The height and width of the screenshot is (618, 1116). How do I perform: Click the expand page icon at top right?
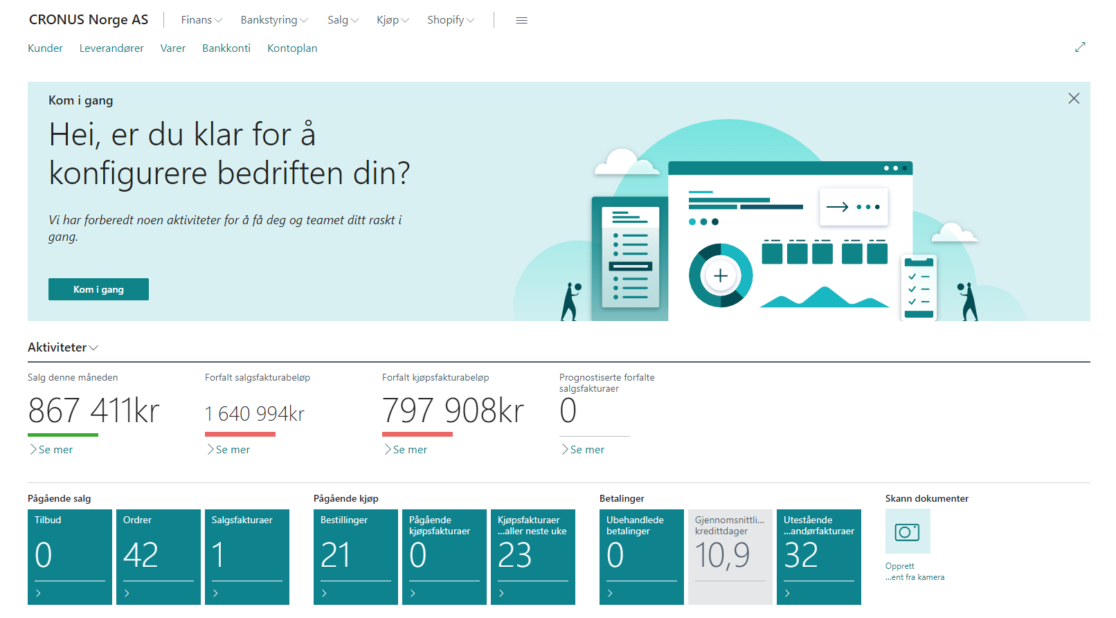tap(1079, 47)
